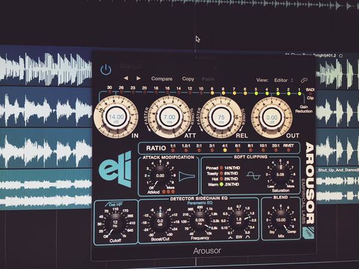
Task: Toggle the Warm .5%THD indicator
Action: pyautogui.click(x=221, y=184)
